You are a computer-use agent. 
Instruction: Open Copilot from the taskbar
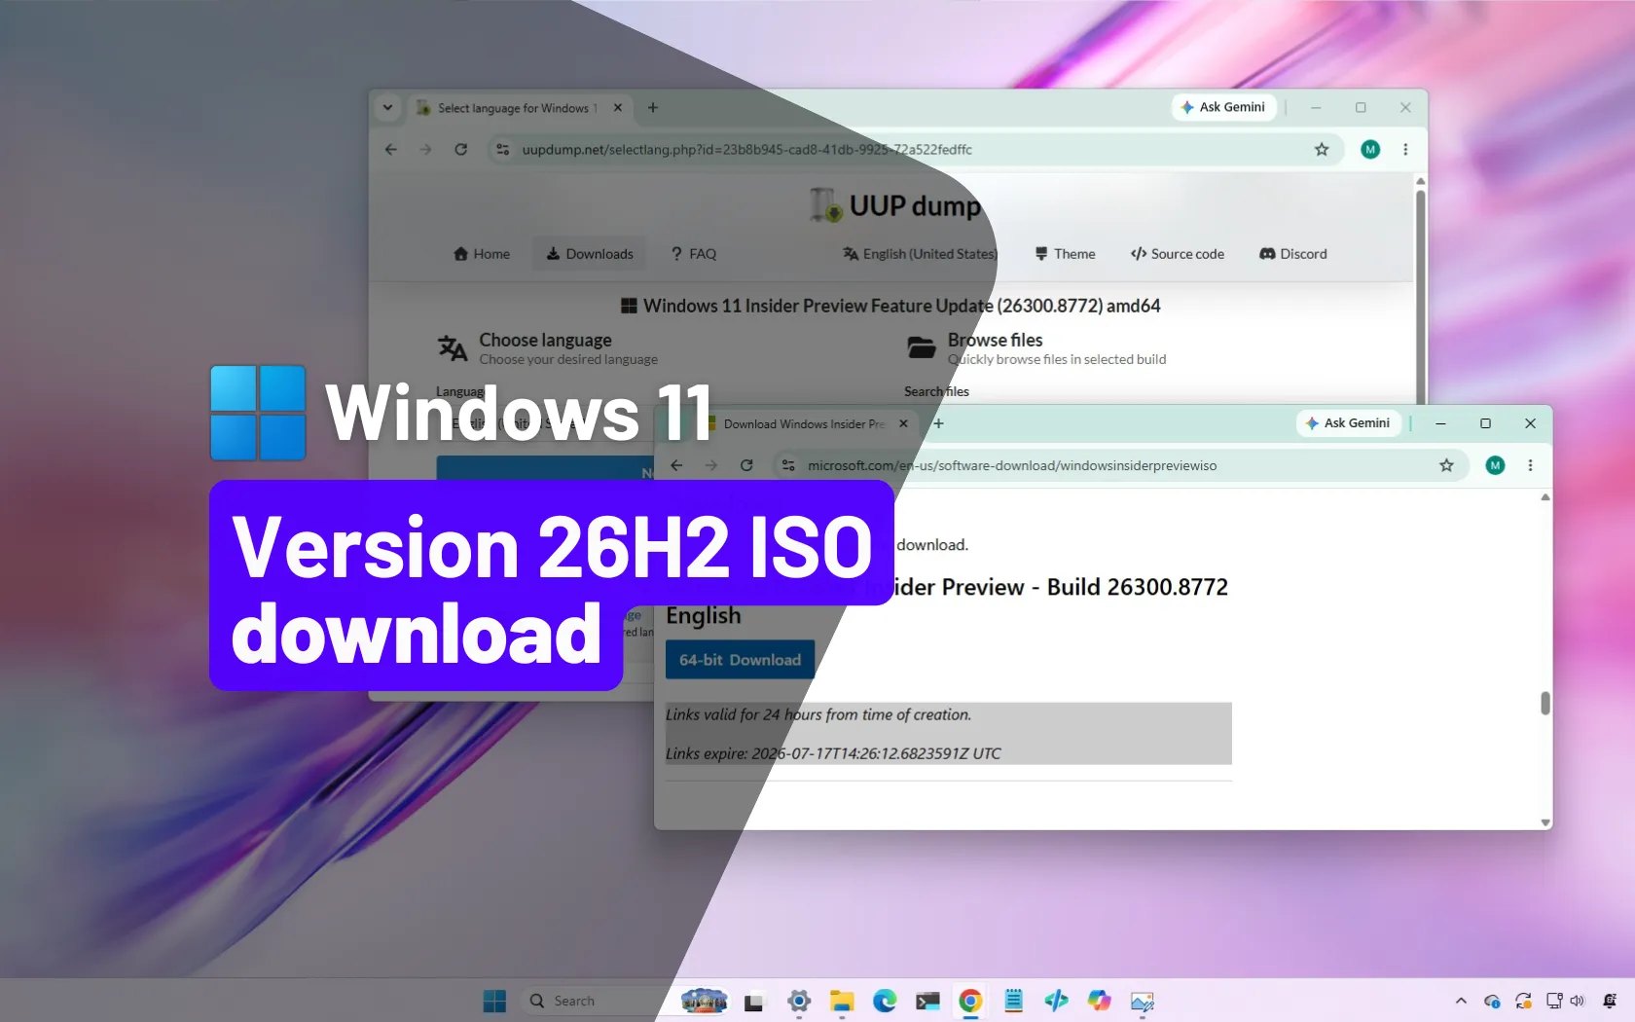1099,1001
